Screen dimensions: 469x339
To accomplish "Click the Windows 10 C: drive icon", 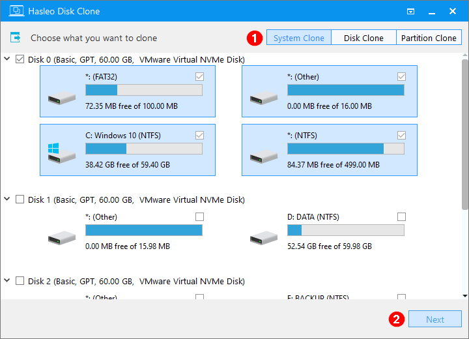I will pos(62,153).
